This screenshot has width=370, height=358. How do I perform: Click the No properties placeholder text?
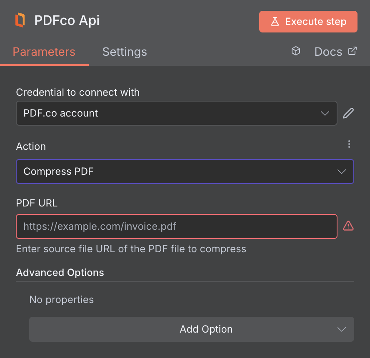[x=61, y=299]
